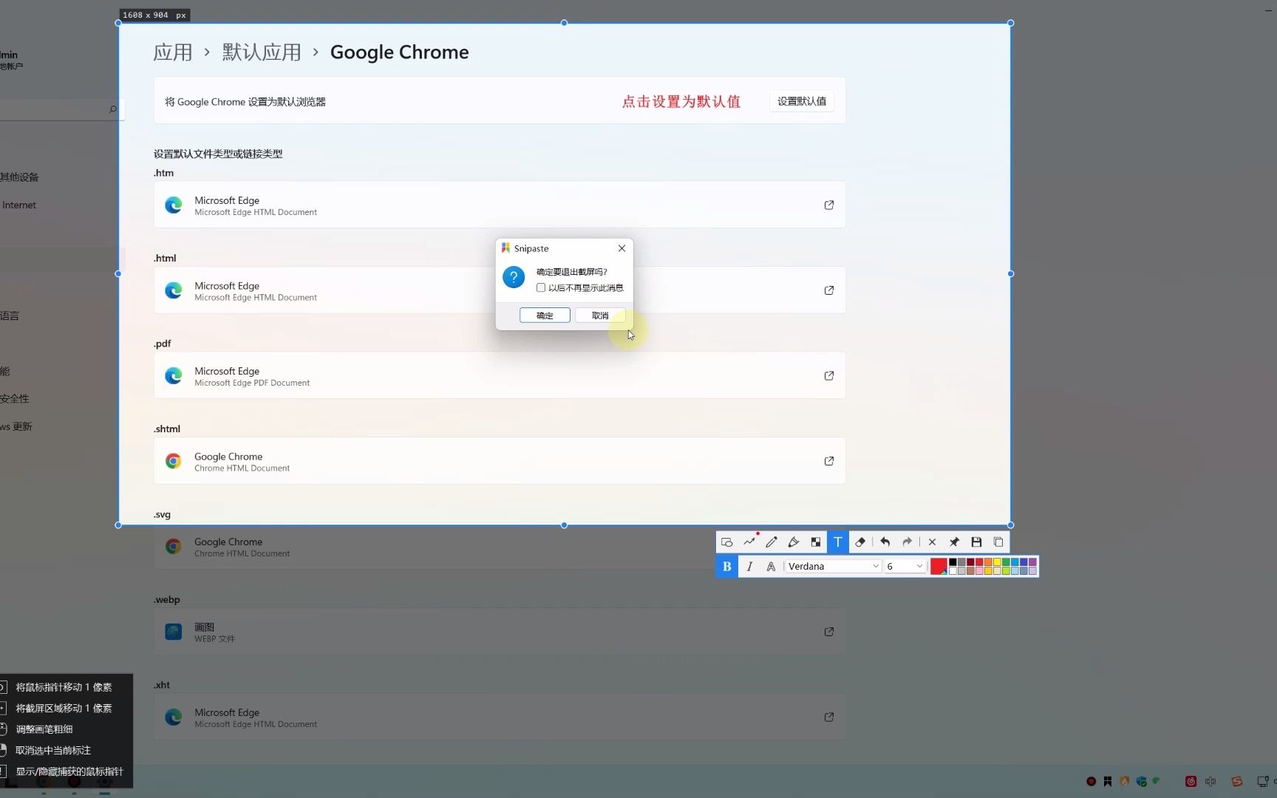The width and height of the screenshot is (1277, 798).
Task: Open the current red color picker
Action: pyautogui.click(x=939, y=567)
